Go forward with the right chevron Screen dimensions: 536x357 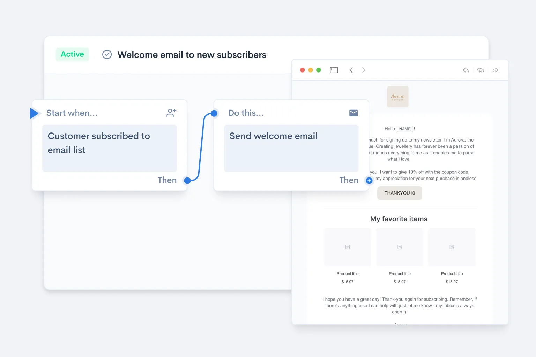tap(364, 70)
